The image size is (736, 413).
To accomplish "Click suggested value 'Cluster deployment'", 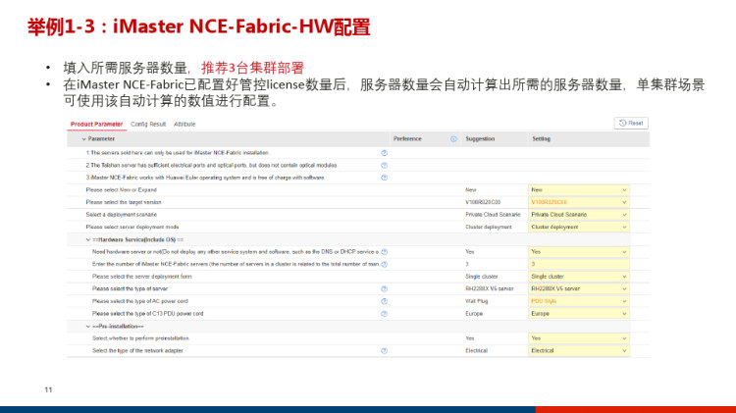I will pyautogui.click(x=489, y=227).
